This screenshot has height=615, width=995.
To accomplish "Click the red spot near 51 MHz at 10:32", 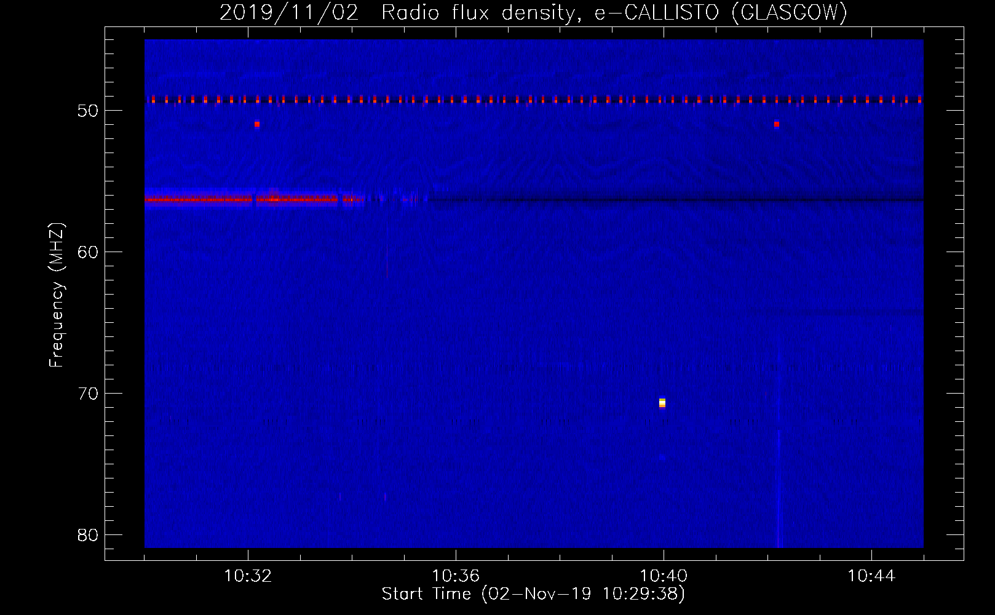I will (257, 124).
